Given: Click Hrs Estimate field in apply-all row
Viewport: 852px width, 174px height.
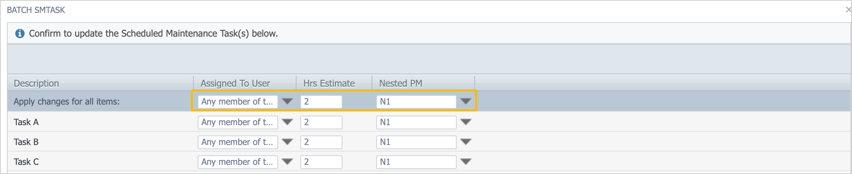Looking at the screenshot, I should (321, 101).
